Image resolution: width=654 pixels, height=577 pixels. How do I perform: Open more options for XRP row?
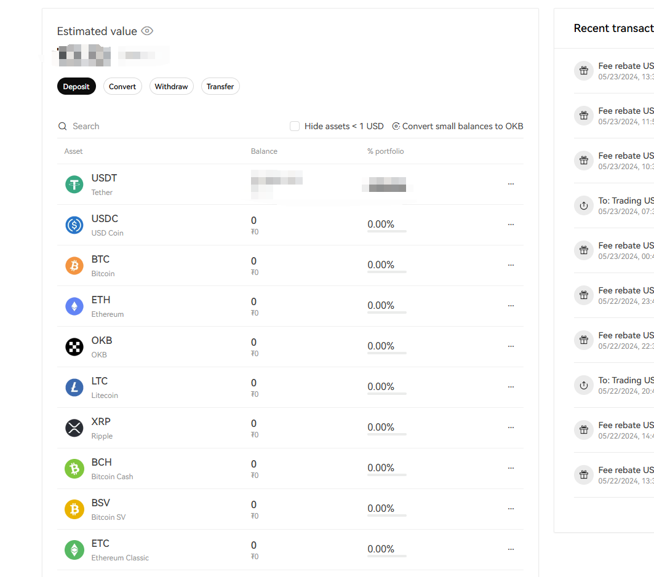point(511,428)
